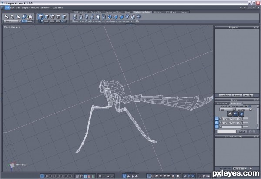Click the Abort button
This screenshot has height=179, width=261.
[x=237, y=95]
